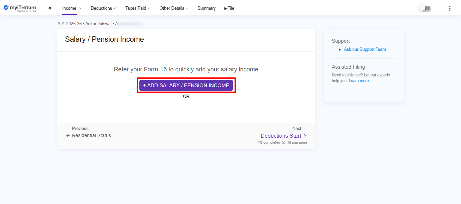Open the three-dot more options menu
461x204 pixels.
(x=450, y=8)
